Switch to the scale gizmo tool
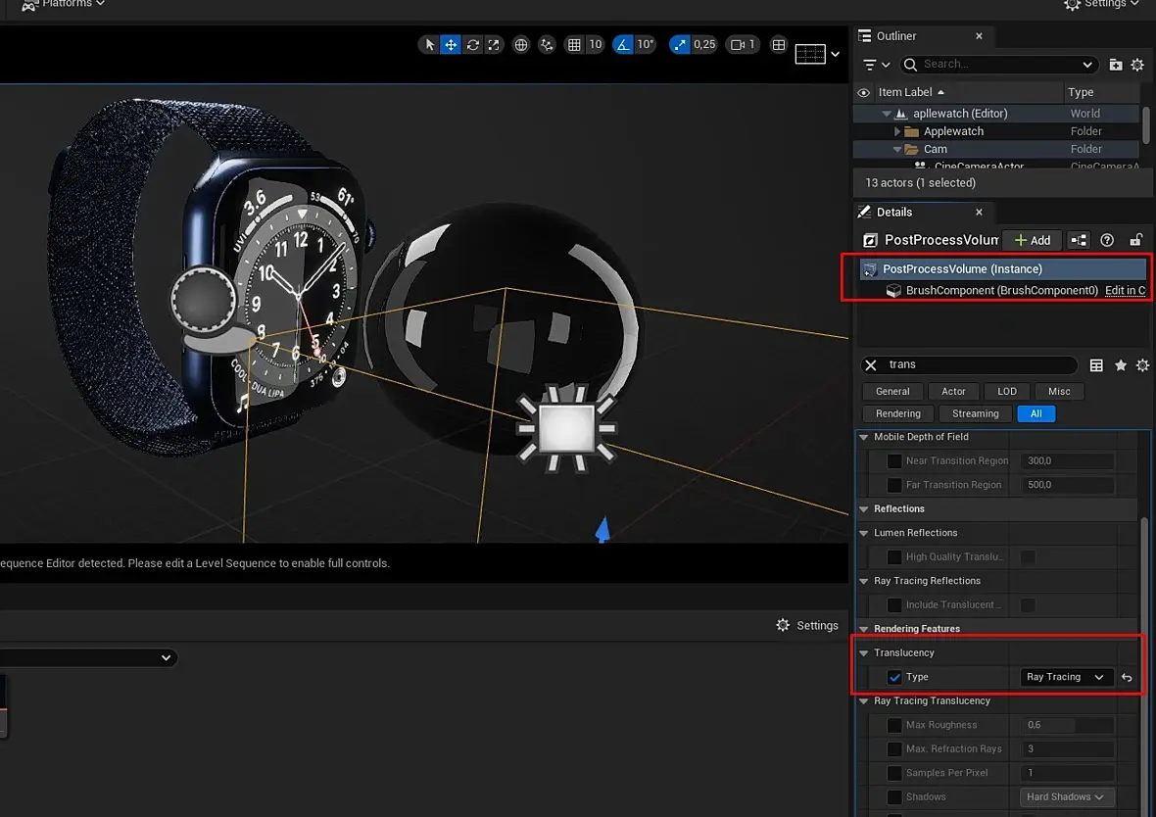The width and height of the screenshot is (1156, 817). click(x=494, y=45)
